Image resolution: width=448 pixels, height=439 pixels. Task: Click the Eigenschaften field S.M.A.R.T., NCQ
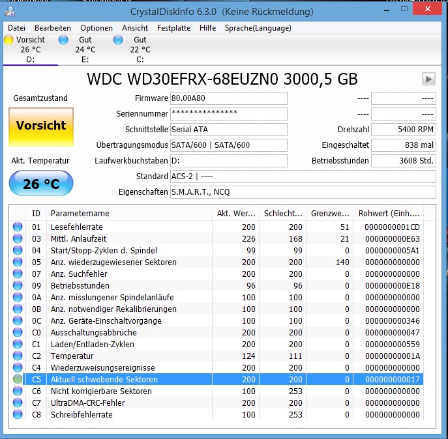pos(303,192)
